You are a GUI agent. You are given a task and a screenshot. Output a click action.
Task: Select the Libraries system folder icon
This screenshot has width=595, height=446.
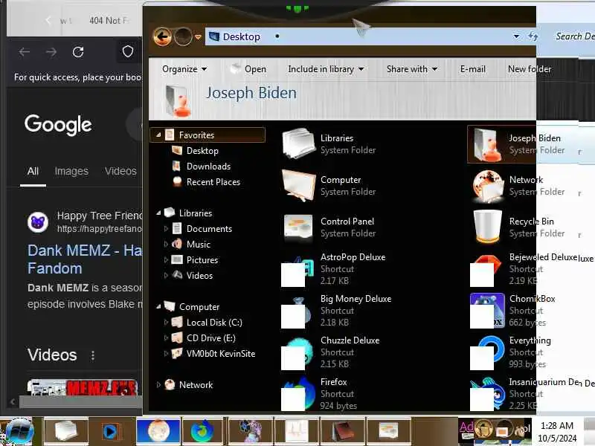[x=299, y=144]
